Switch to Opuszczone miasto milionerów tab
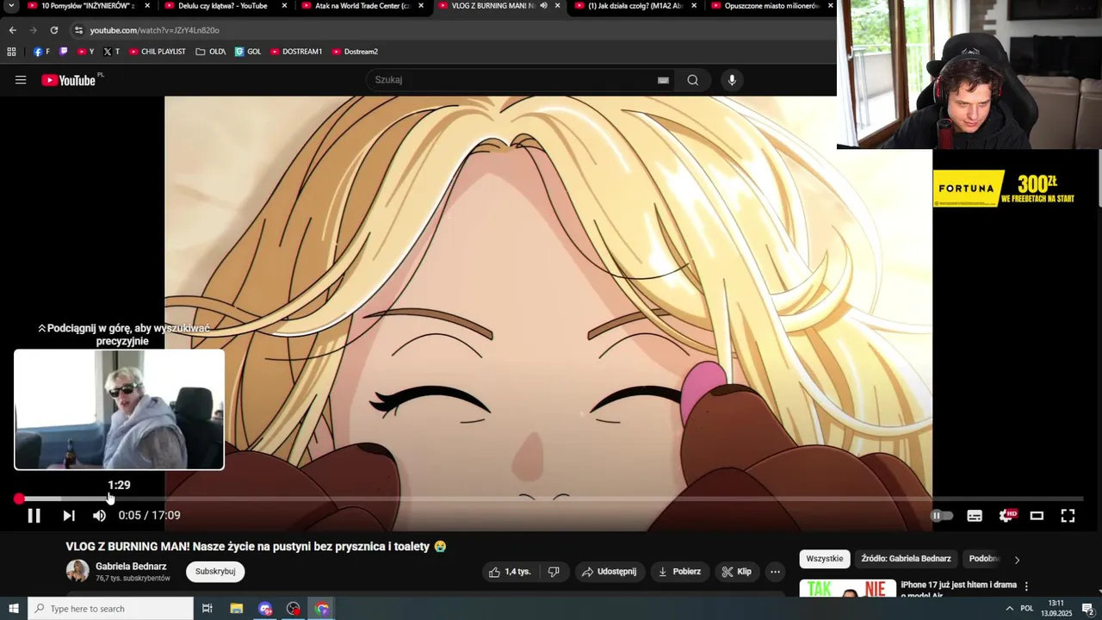Screen dimensions: 1102x620 [x=771, y=5]
